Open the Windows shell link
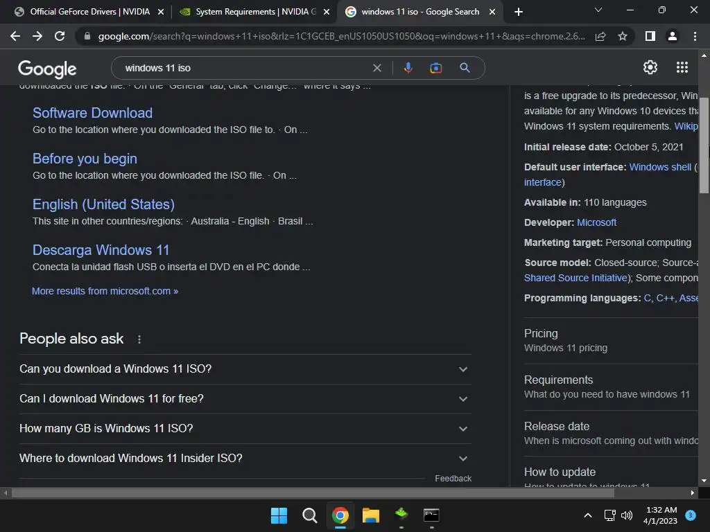The image size is (710, 532). [x=660, y=167]
